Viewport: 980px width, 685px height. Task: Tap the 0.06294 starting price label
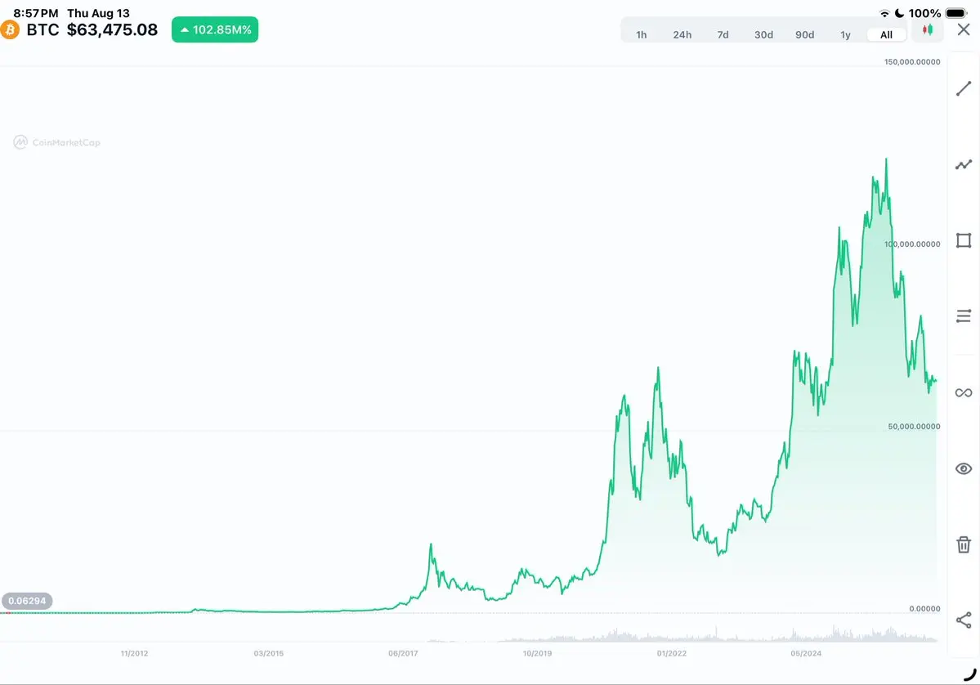click(x=27, y=602)
